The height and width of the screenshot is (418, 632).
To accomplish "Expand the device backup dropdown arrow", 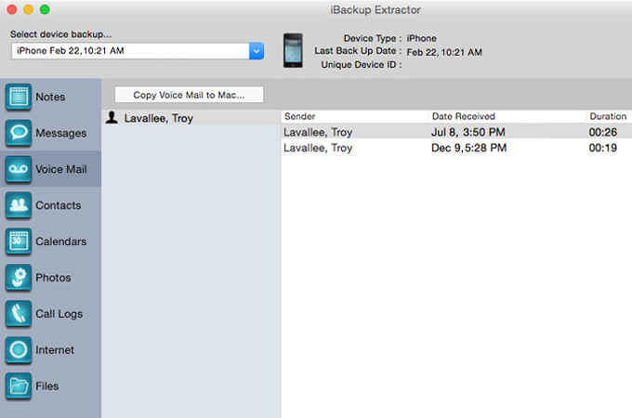I will pyautogui.click(x=257, y=51).
